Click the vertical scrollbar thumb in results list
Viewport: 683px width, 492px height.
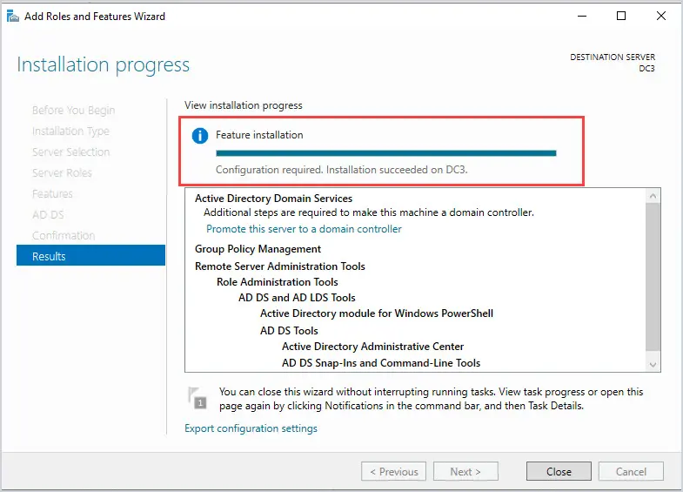tap(653, 276)
